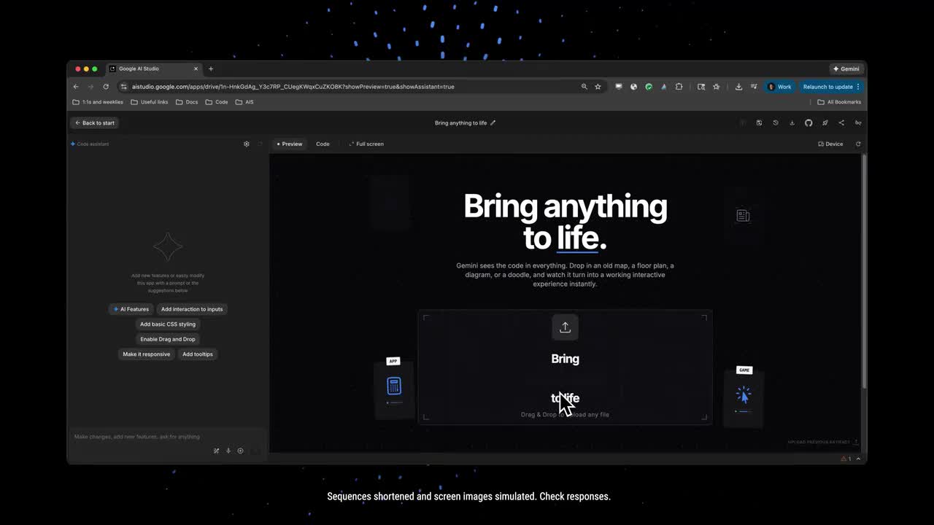This screenshot has width=934, height=525.
Task: Open the version history clock icon
Action: (776, 122)
